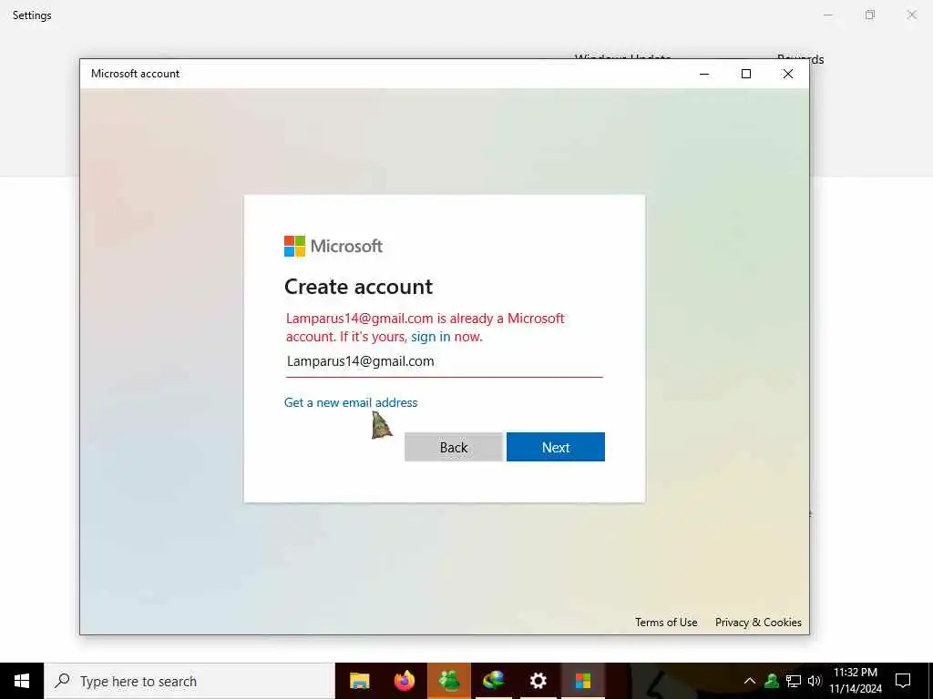
Task: Click 'Get a new email address' link
Action: (351, 402)
